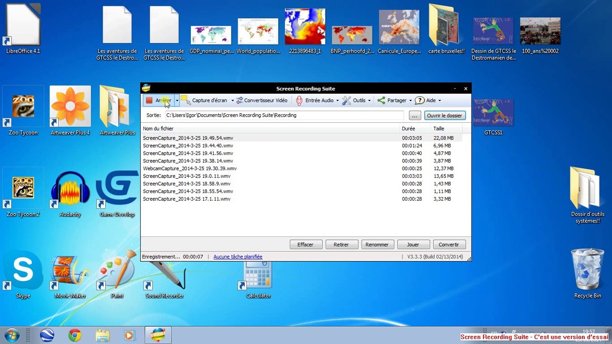The height and width of the screenshot is (344, 612).
Task: Sort list by Durée column header
Action: pyautogui.click(x=415, y=129)
